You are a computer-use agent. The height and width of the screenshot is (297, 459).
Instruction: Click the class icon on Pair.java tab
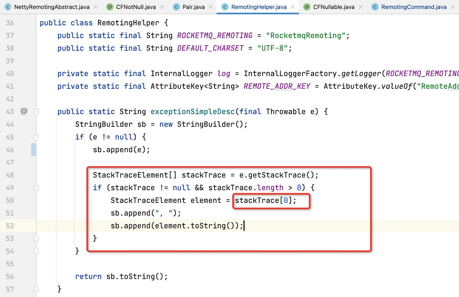click(176, 7)
